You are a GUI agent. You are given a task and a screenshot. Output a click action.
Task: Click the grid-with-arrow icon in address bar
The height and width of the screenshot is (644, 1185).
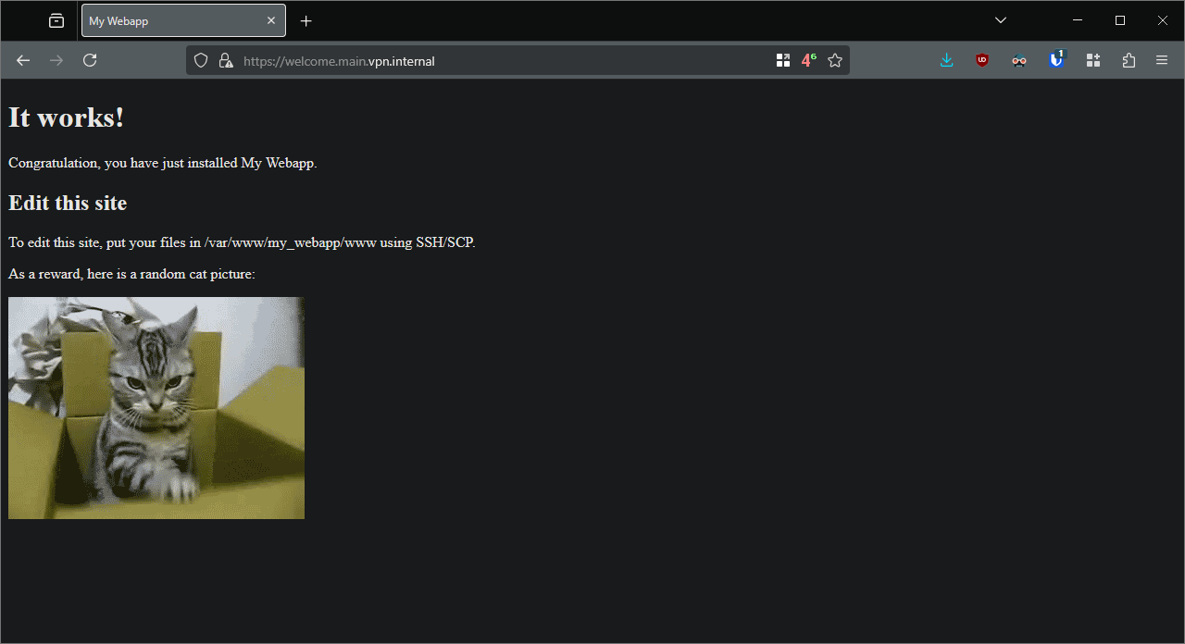783,61
